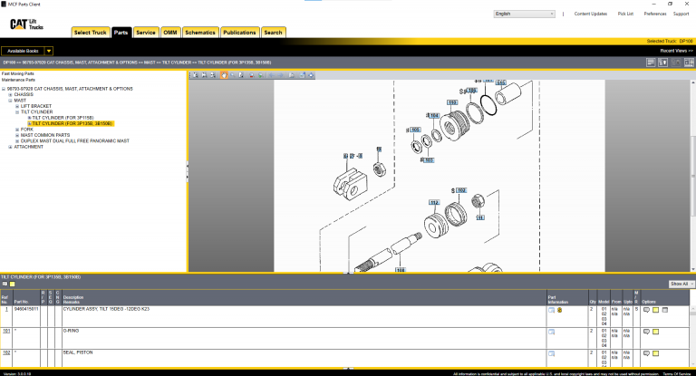Click the Content Updates link
Screen dimensions: 696x376
tap(590, 14)
